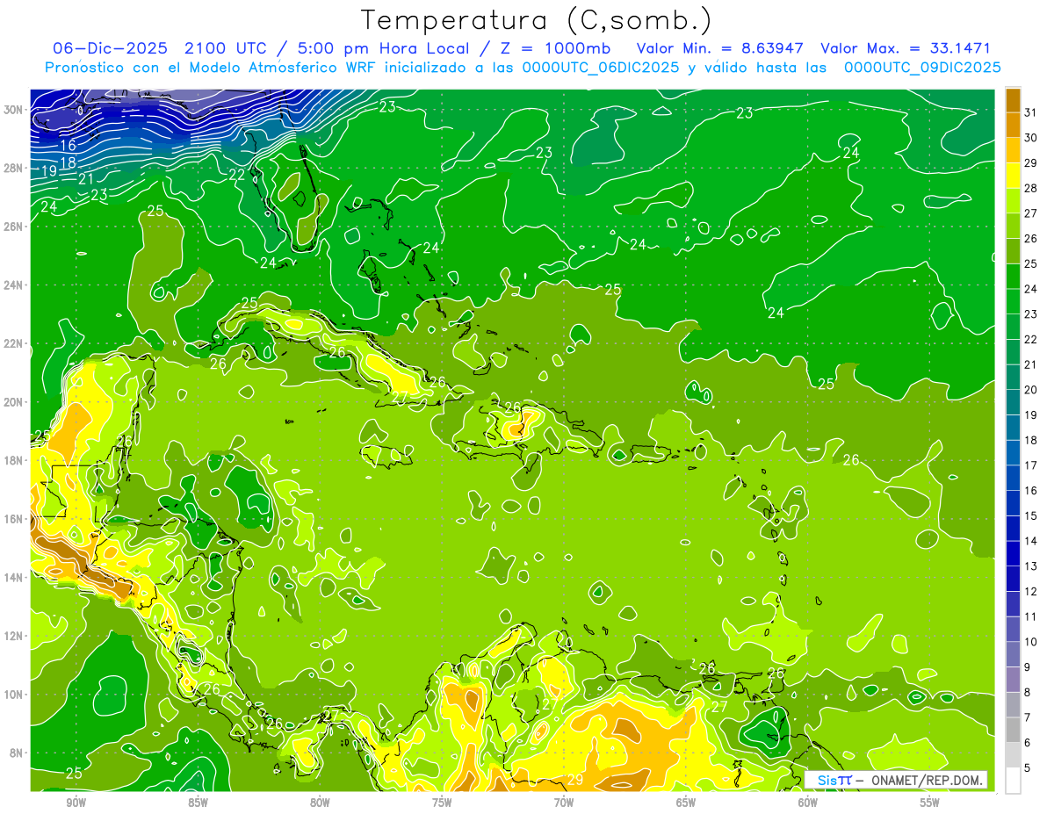Viewport: 1054px width, 814px height.
Task: Click the teal color scale segment between 19 and 20
Action: 1013,402
